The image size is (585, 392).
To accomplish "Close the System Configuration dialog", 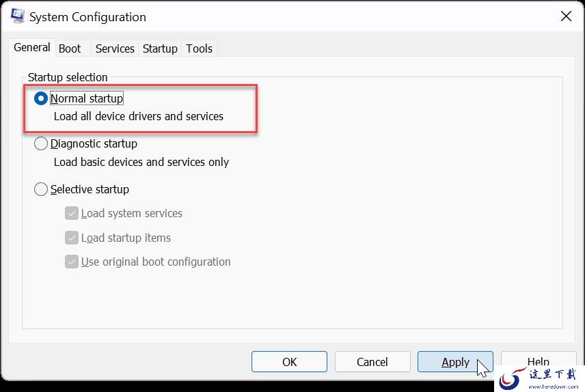I will [566, 16].
